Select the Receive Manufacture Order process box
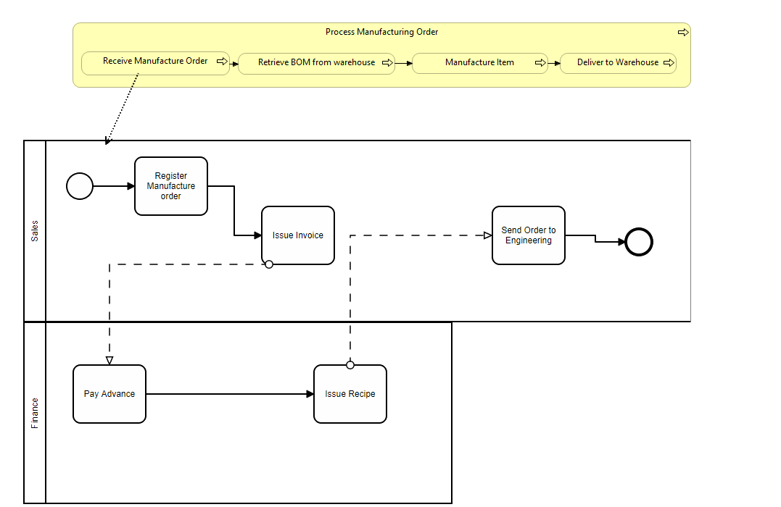This screenshot has width=781, height=507. 155,63
